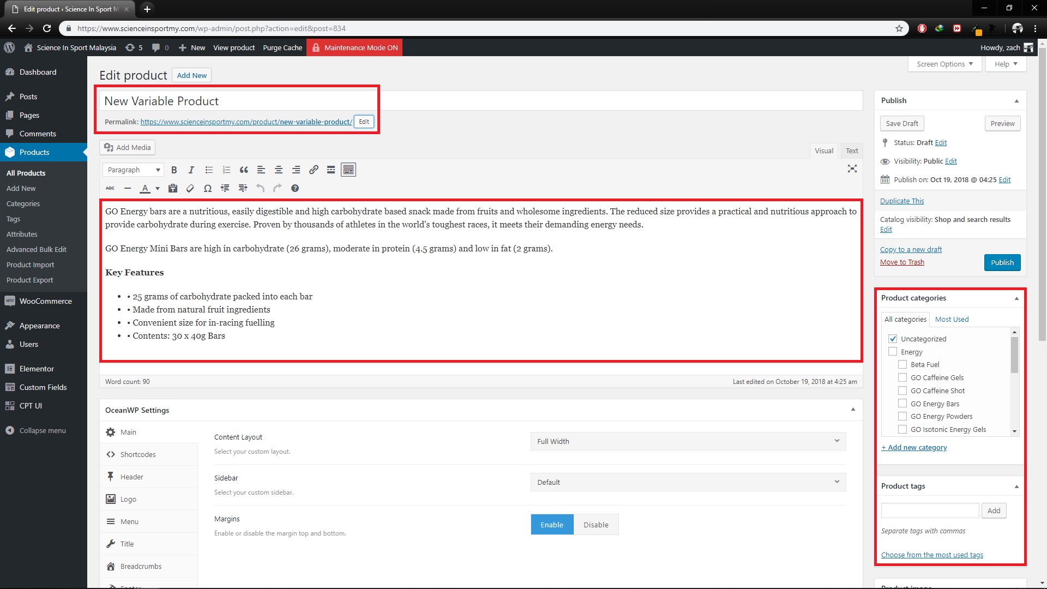
Task: Switch to Visual editor tab
Action: [x=824, y=151]
